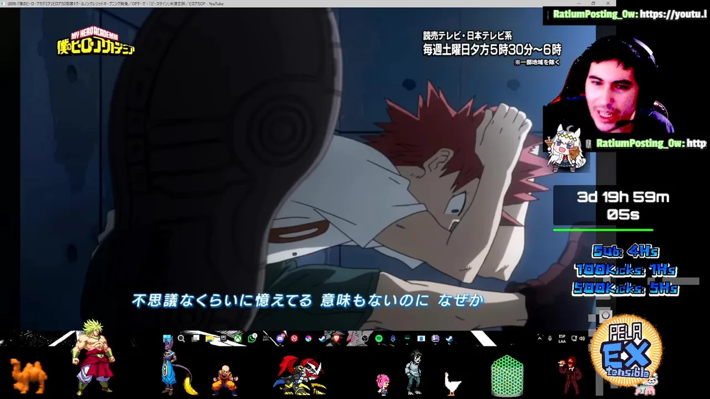Open Epic Games Launcher taskbar icon
The width and height of the screenshot is (710, 399).
pyautogui.click(x=224, y=339)
